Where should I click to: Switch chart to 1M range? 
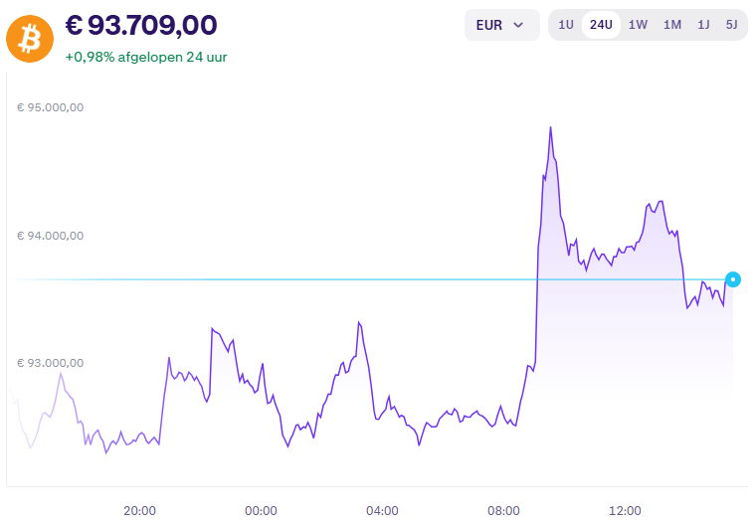coord(672,25)
